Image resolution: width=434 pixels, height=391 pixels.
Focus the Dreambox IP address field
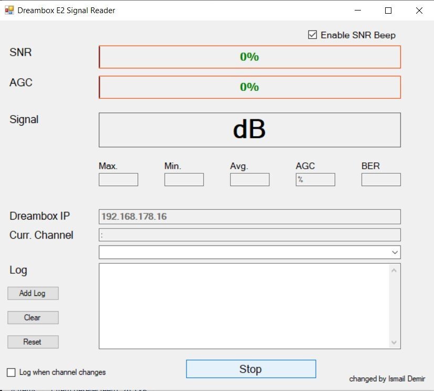pos(250,217)
